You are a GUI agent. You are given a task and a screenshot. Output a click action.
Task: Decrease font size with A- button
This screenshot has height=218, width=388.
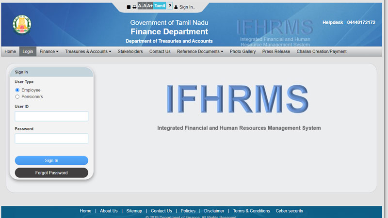(x=140, y=6)
